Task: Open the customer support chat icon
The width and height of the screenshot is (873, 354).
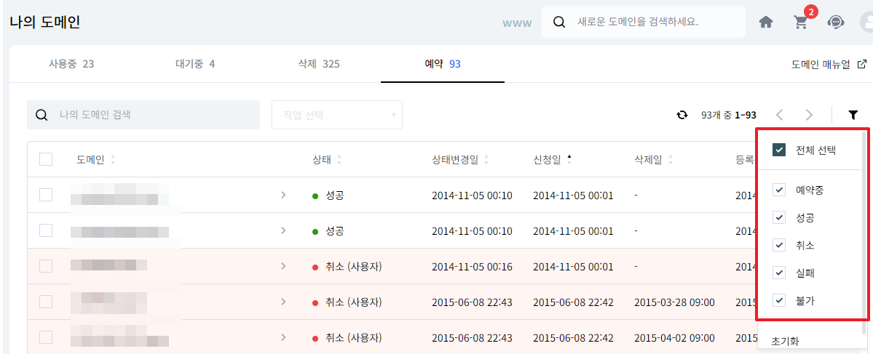Action: pyautogui.click(x=835, y=22)
